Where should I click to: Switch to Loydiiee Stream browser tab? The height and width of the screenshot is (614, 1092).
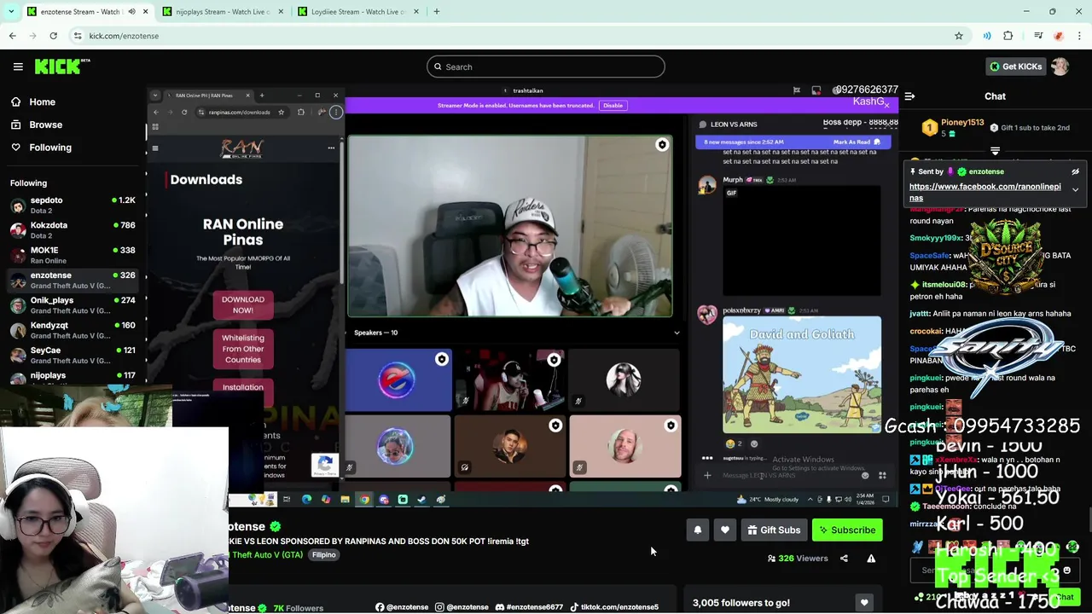pyautogui.click(x=358, y=12)
